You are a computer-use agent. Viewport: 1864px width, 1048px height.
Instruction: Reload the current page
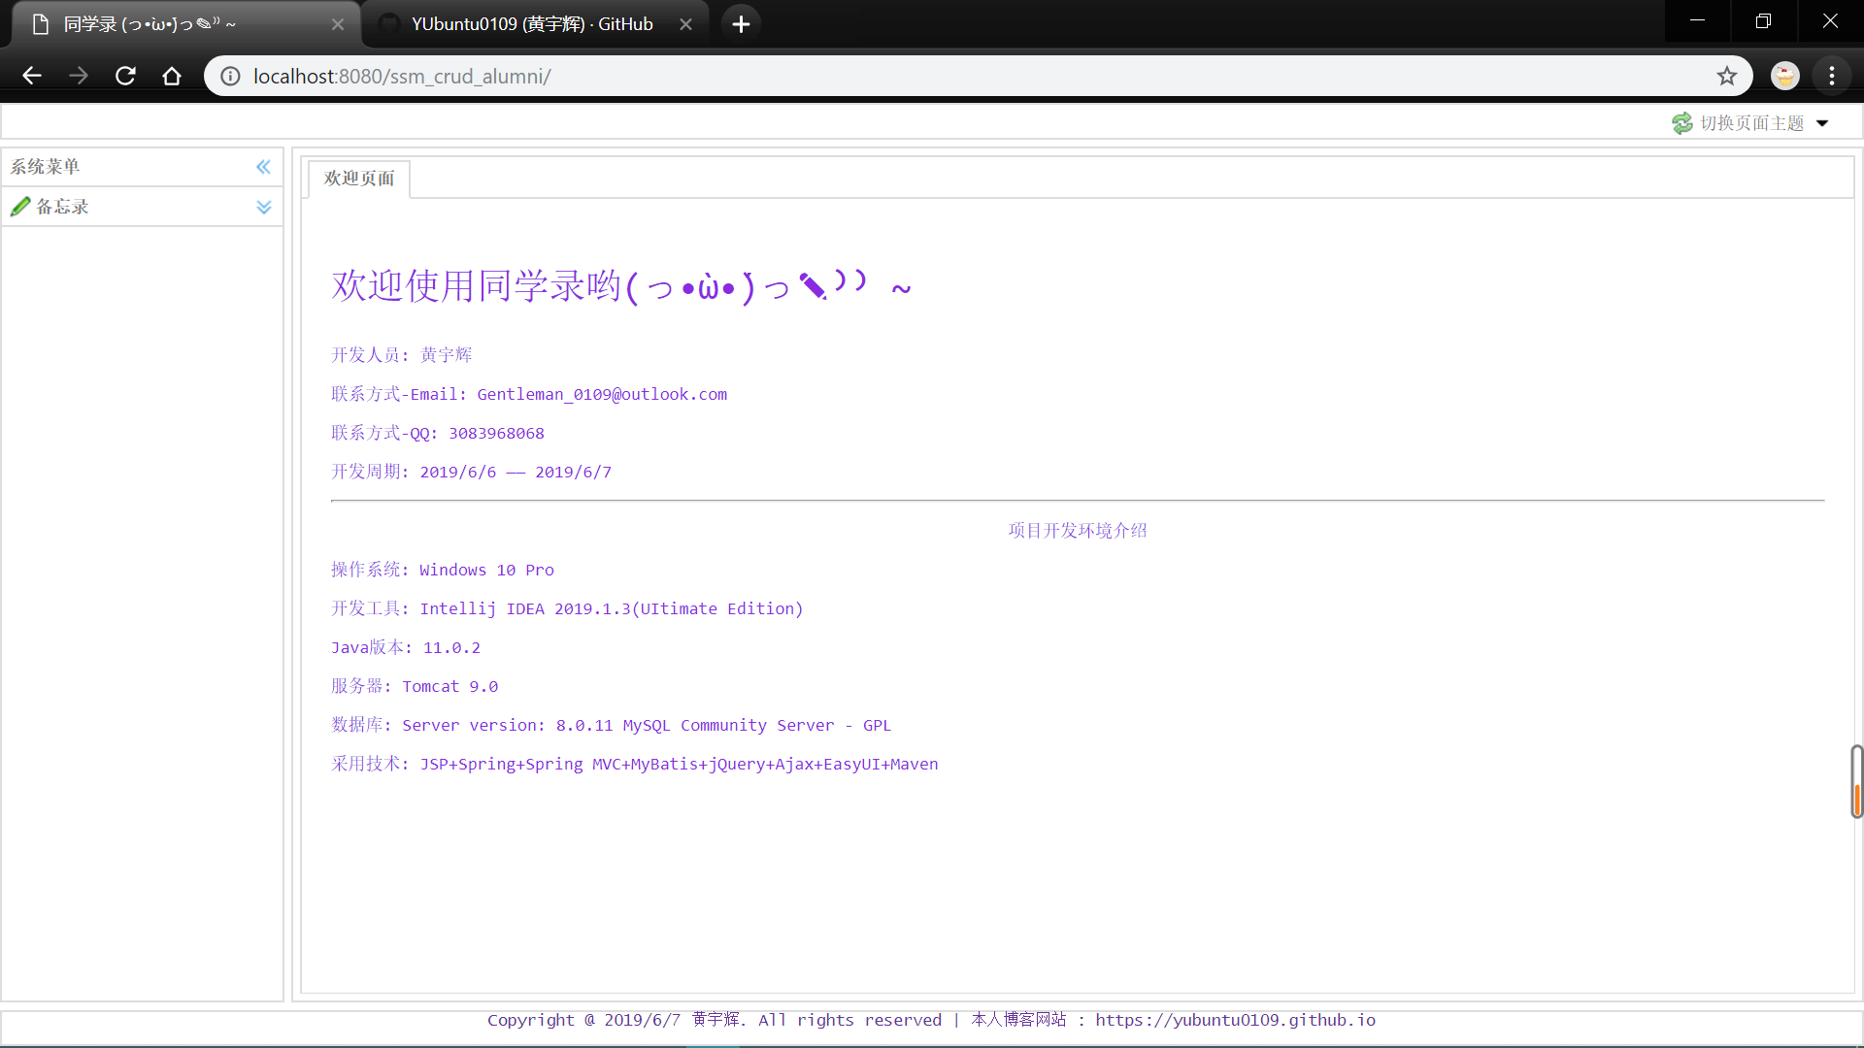125,76
